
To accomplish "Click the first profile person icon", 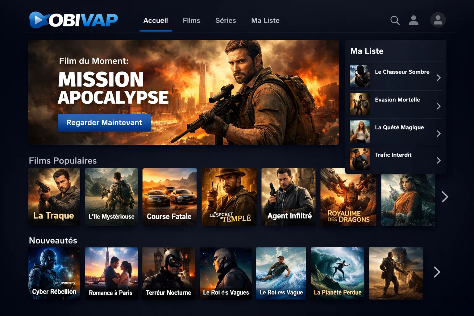I will click(414, 20).
